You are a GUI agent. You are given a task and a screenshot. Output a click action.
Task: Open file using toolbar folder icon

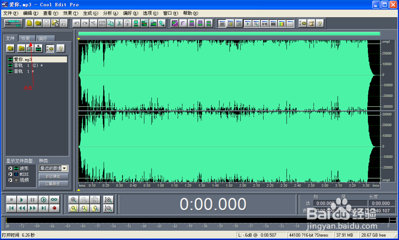[x=38, y=23]
